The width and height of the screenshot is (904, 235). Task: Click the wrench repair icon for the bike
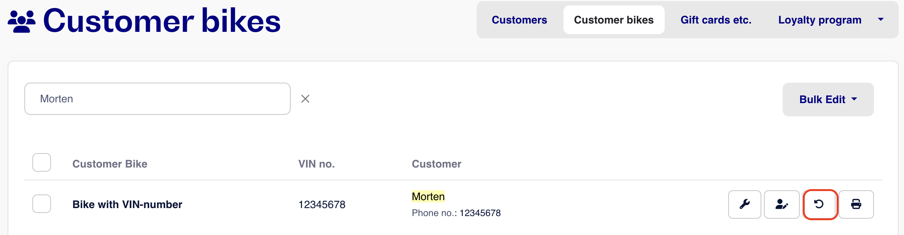pos(745,204)
